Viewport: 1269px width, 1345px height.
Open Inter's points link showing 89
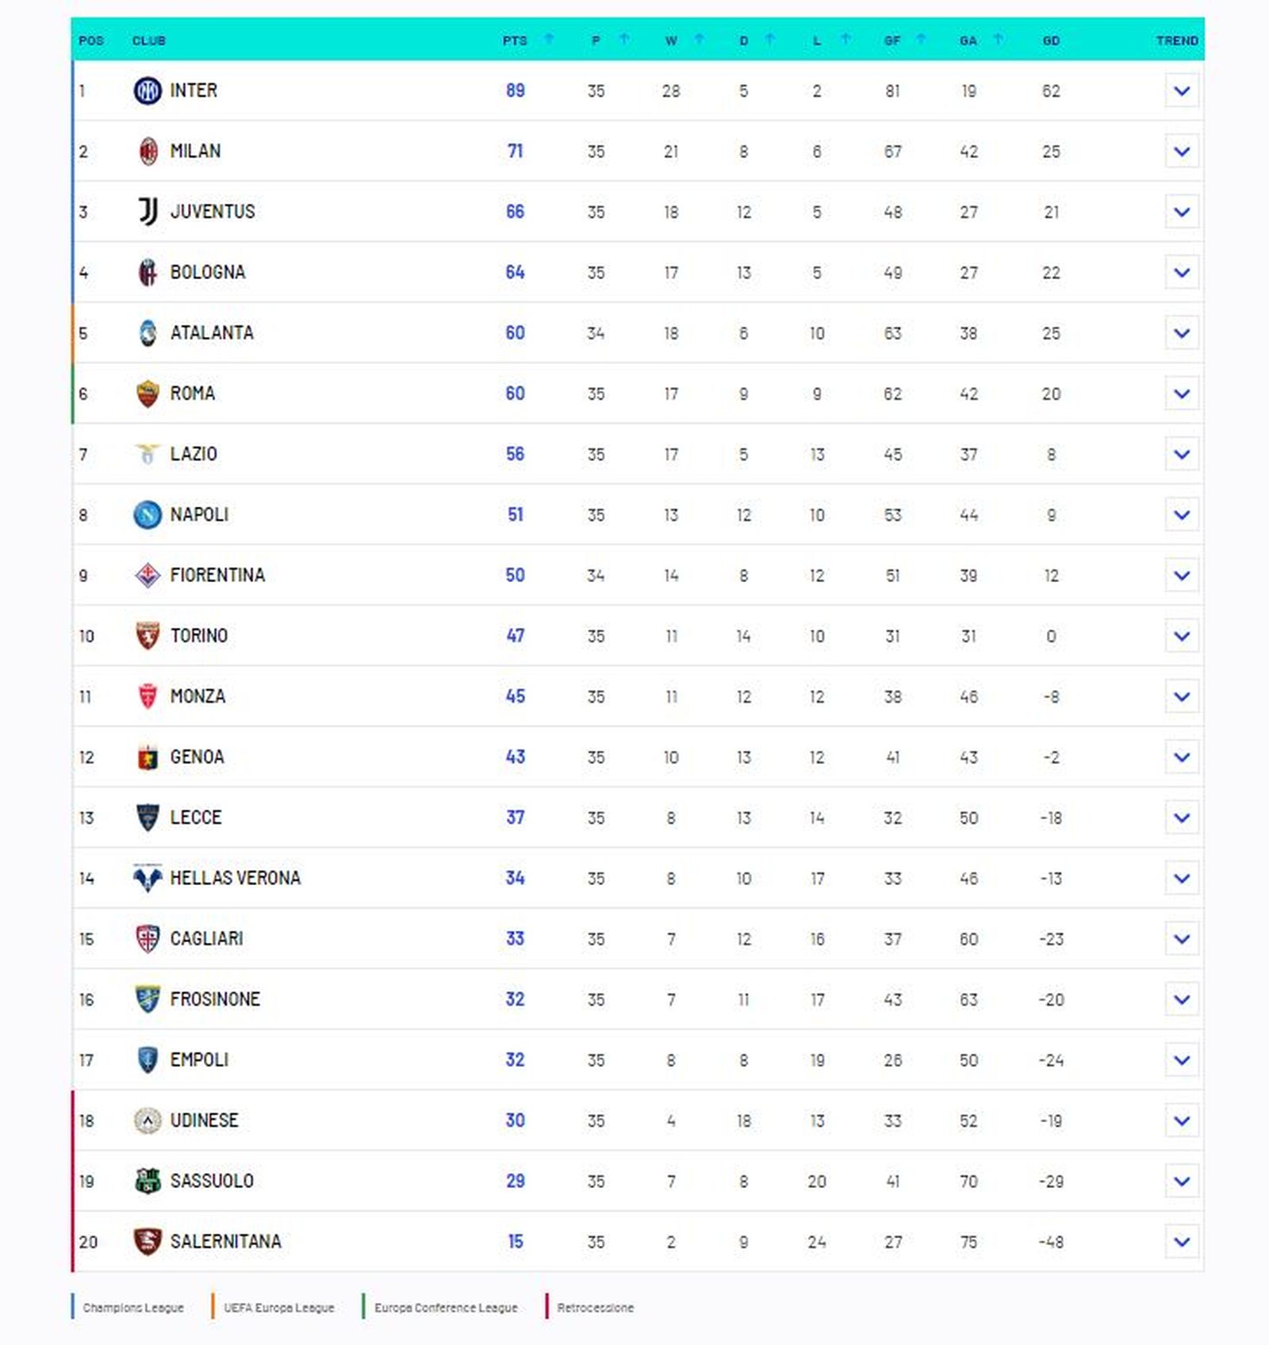pyautogui.click(x=516, y=90)
